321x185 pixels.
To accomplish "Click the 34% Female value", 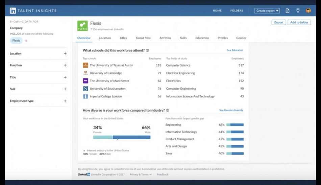I will 97,128.
